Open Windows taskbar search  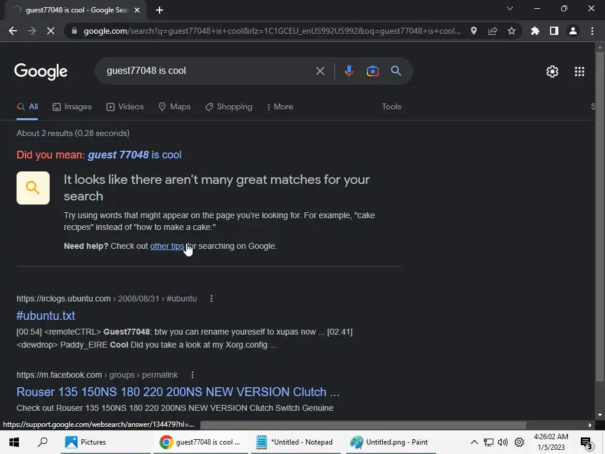[x=43, y=442]
